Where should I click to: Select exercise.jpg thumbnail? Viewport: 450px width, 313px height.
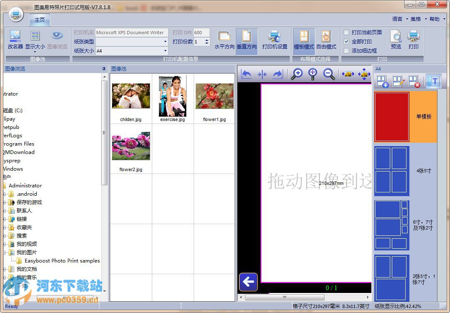[x=172, y=96]
